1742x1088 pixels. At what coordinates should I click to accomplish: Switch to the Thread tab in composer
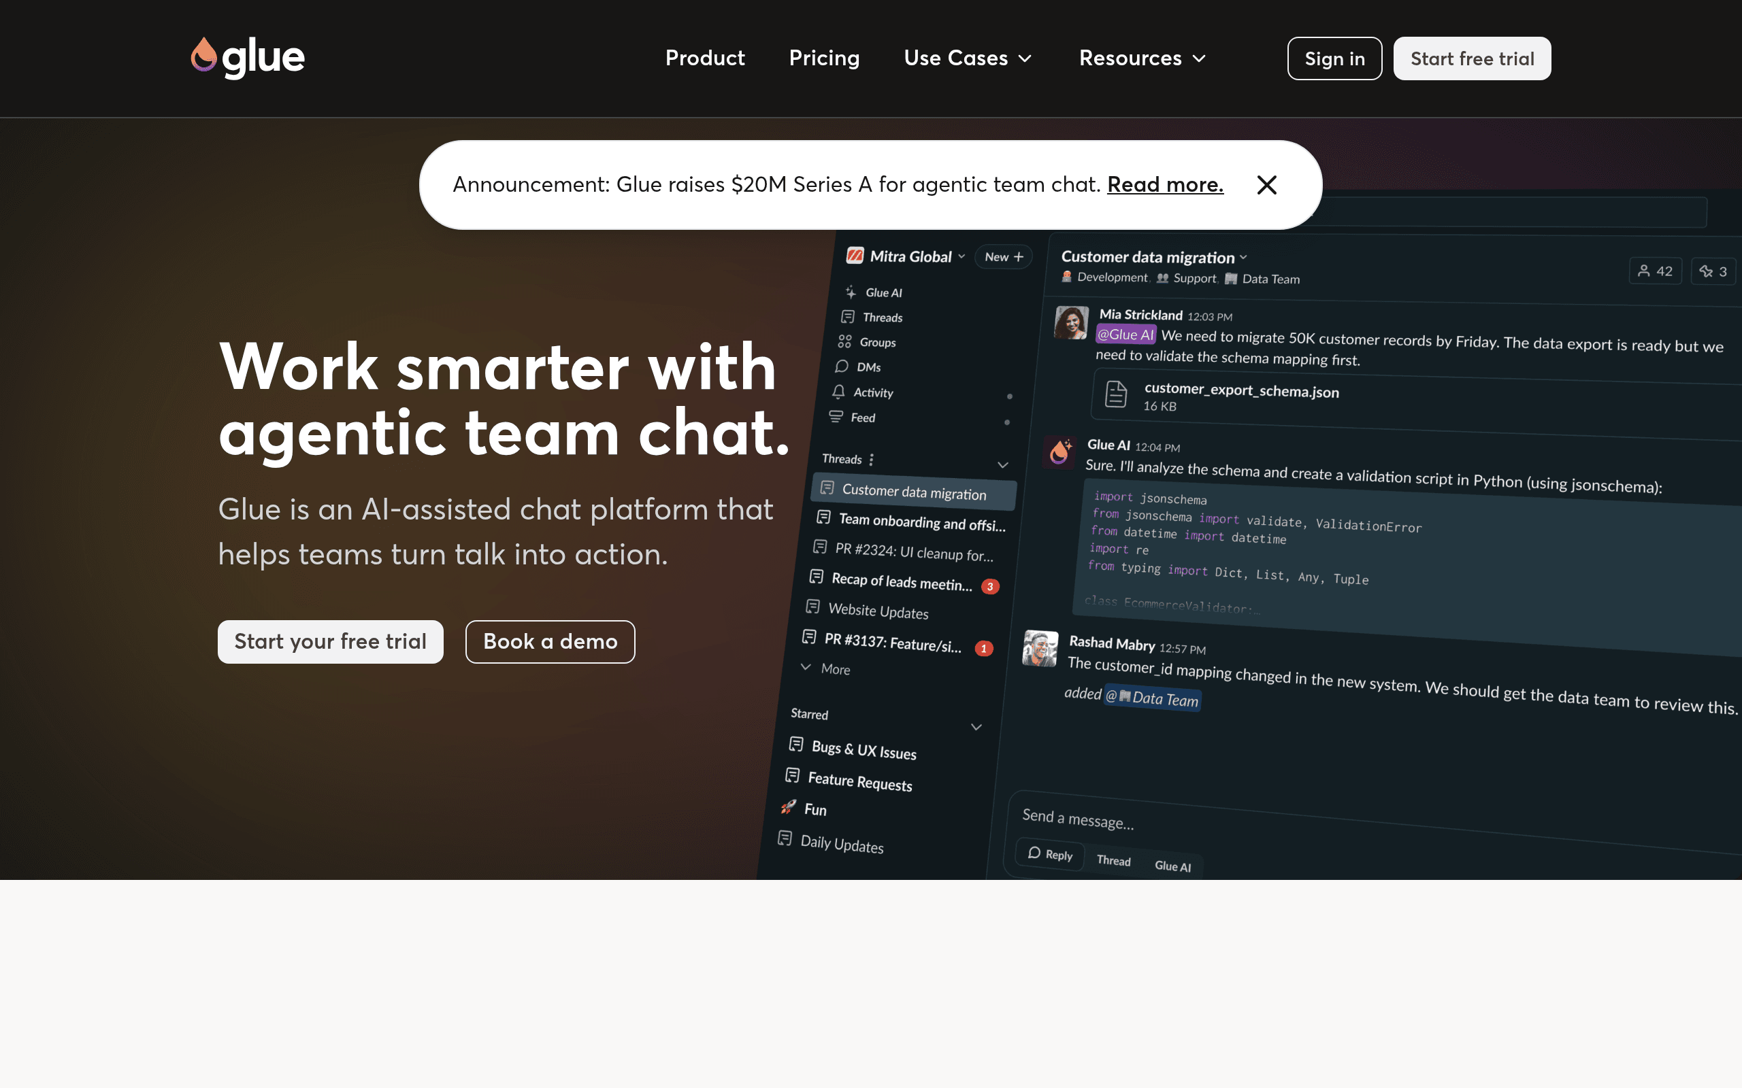coord(1113,860)
